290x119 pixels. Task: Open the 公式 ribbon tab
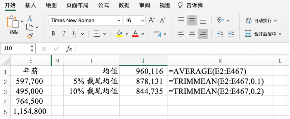click(x=103, y=5)
